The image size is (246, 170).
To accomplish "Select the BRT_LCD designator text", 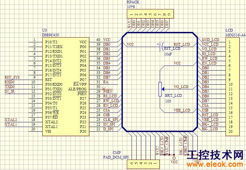I will click(x=174, y=95).
